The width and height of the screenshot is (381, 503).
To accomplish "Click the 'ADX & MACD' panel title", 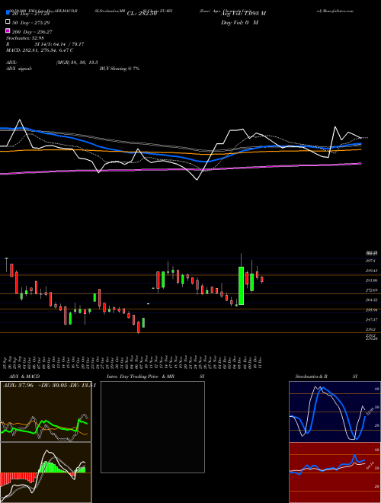I will coord(24,376).
